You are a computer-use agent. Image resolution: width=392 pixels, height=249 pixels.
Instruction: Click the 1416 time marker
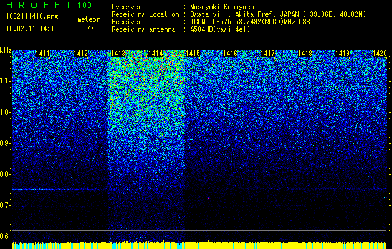pos(230,54)
